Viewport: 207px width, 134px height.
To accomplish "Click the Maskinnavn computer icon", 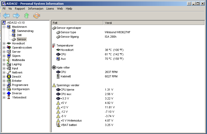I will tap(9, 27).
